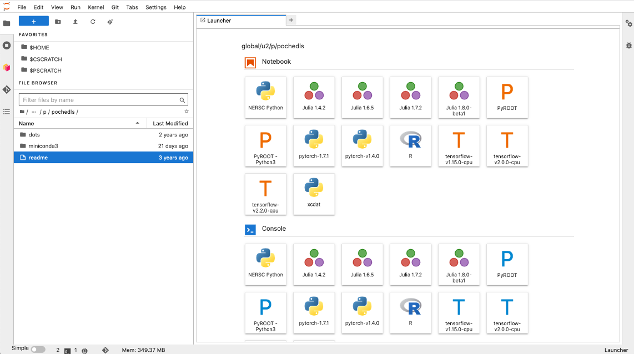
Task: Open the View menu
Action: [57, 7]
